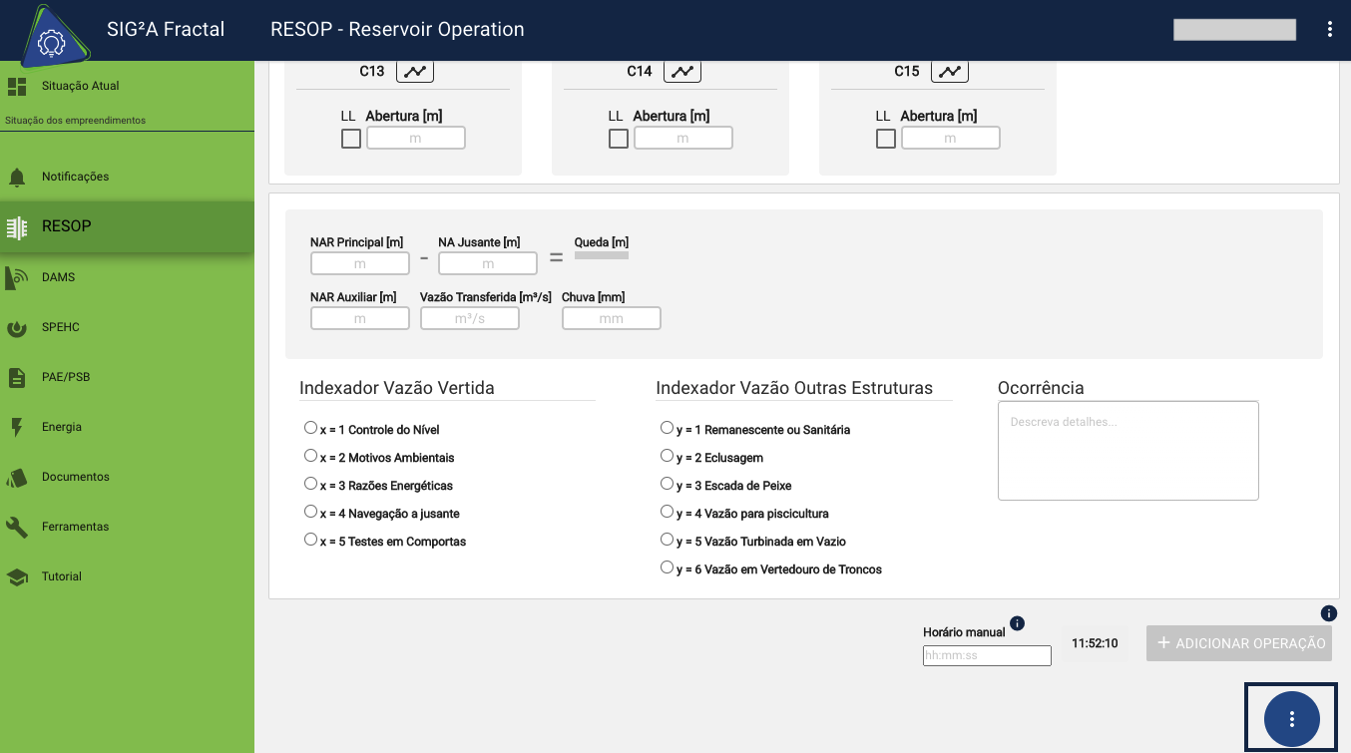Select x = 1 Controle do Nível
The image size is (1351, 753).
click(310, 426)
